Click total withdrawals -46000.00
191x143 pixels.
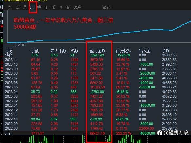tap(147, 133)
